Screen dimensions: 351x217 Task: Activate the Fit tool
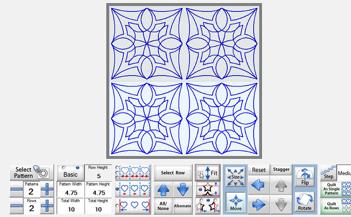point(208,173)
